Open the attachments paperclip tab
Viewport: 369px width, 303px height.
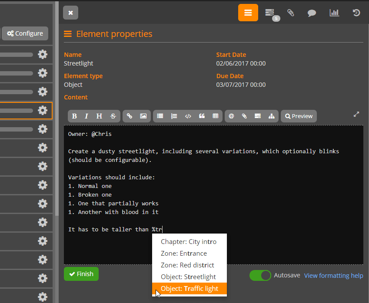291,13
